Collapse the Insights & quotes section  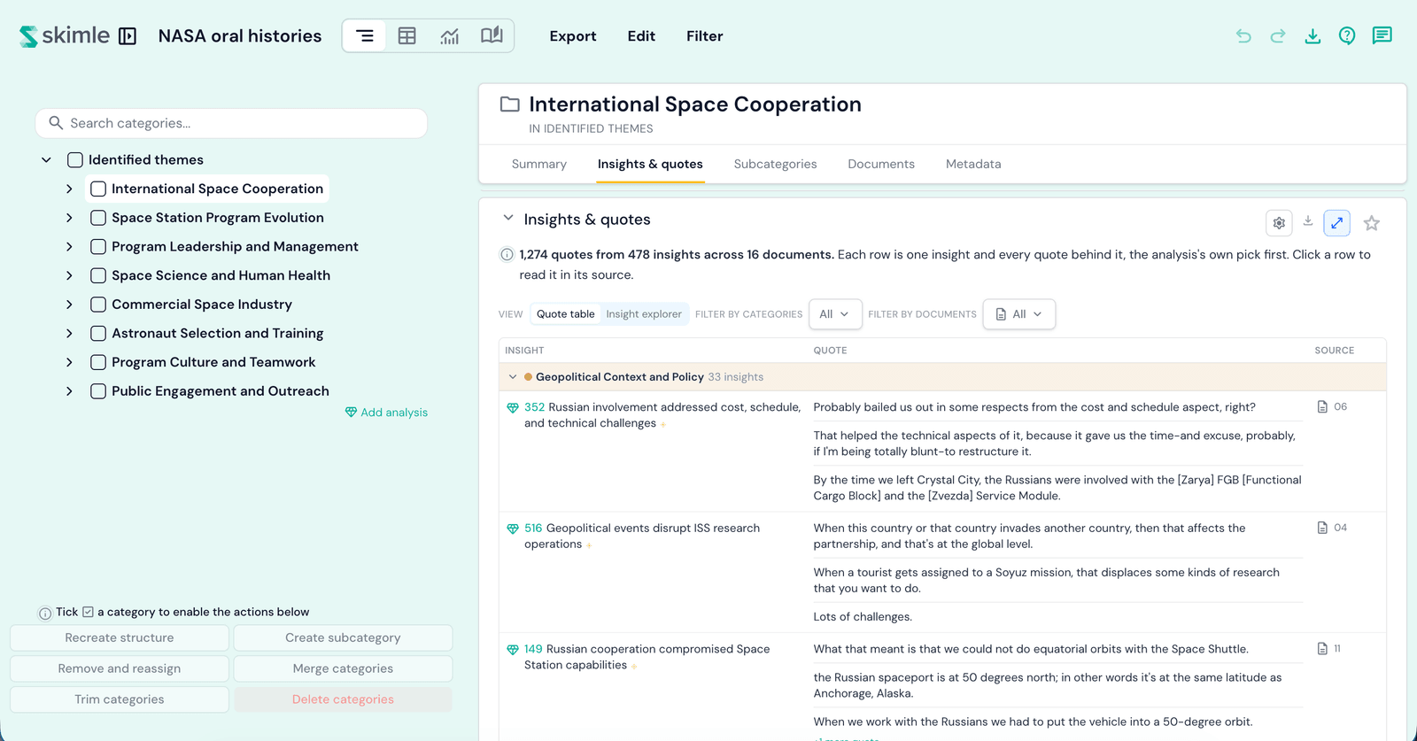point(508,218)
